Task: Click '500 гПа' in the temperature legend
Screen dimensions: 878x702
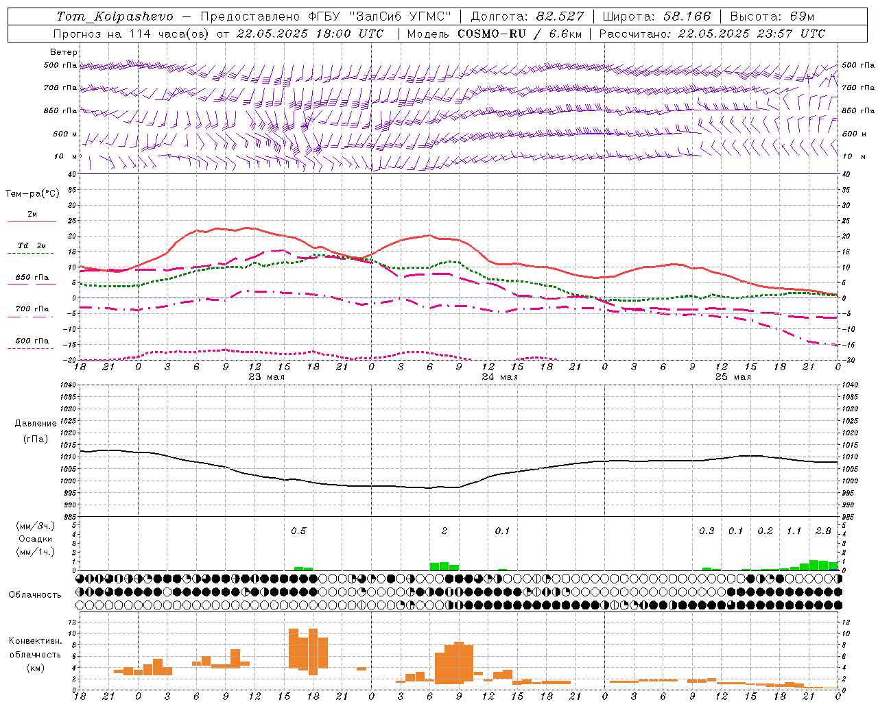Action: pos(32,341)
